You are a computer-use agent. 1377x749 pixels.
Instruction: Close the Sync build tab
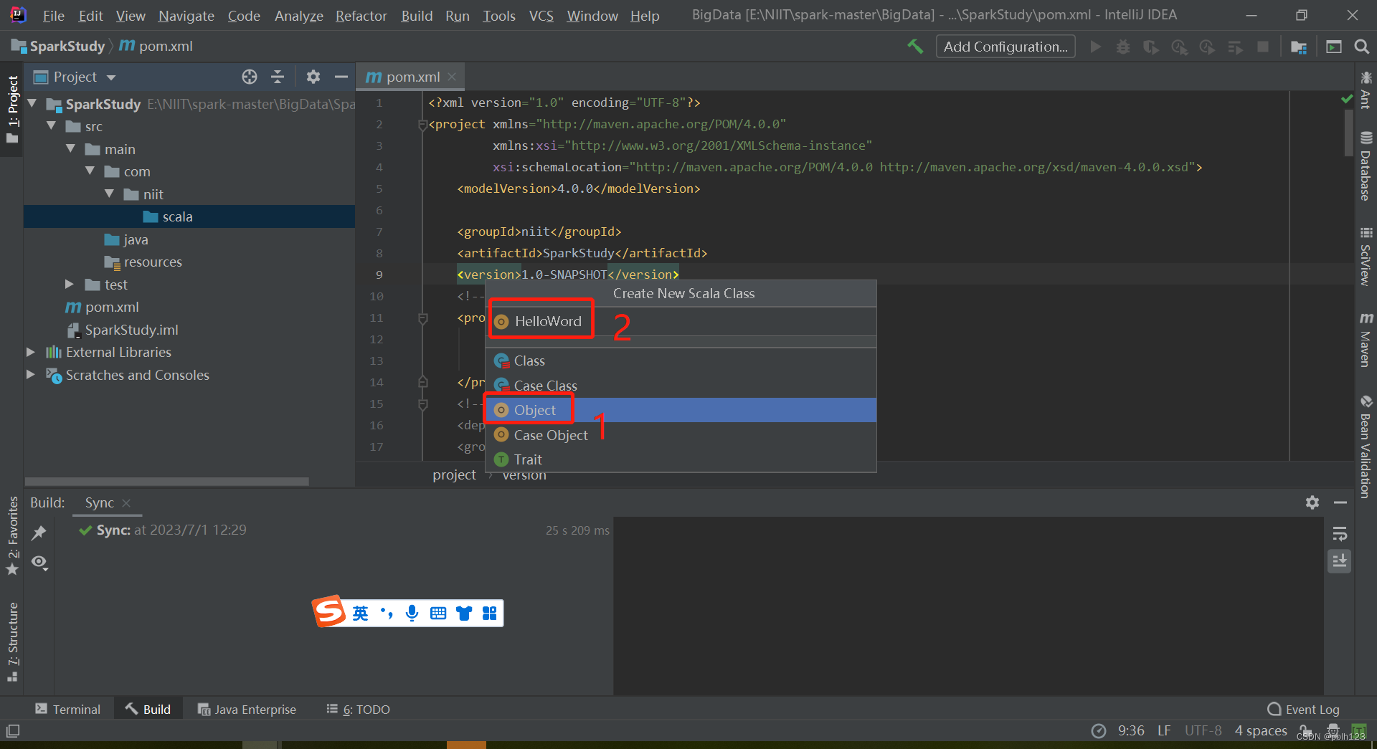(126, 503)
